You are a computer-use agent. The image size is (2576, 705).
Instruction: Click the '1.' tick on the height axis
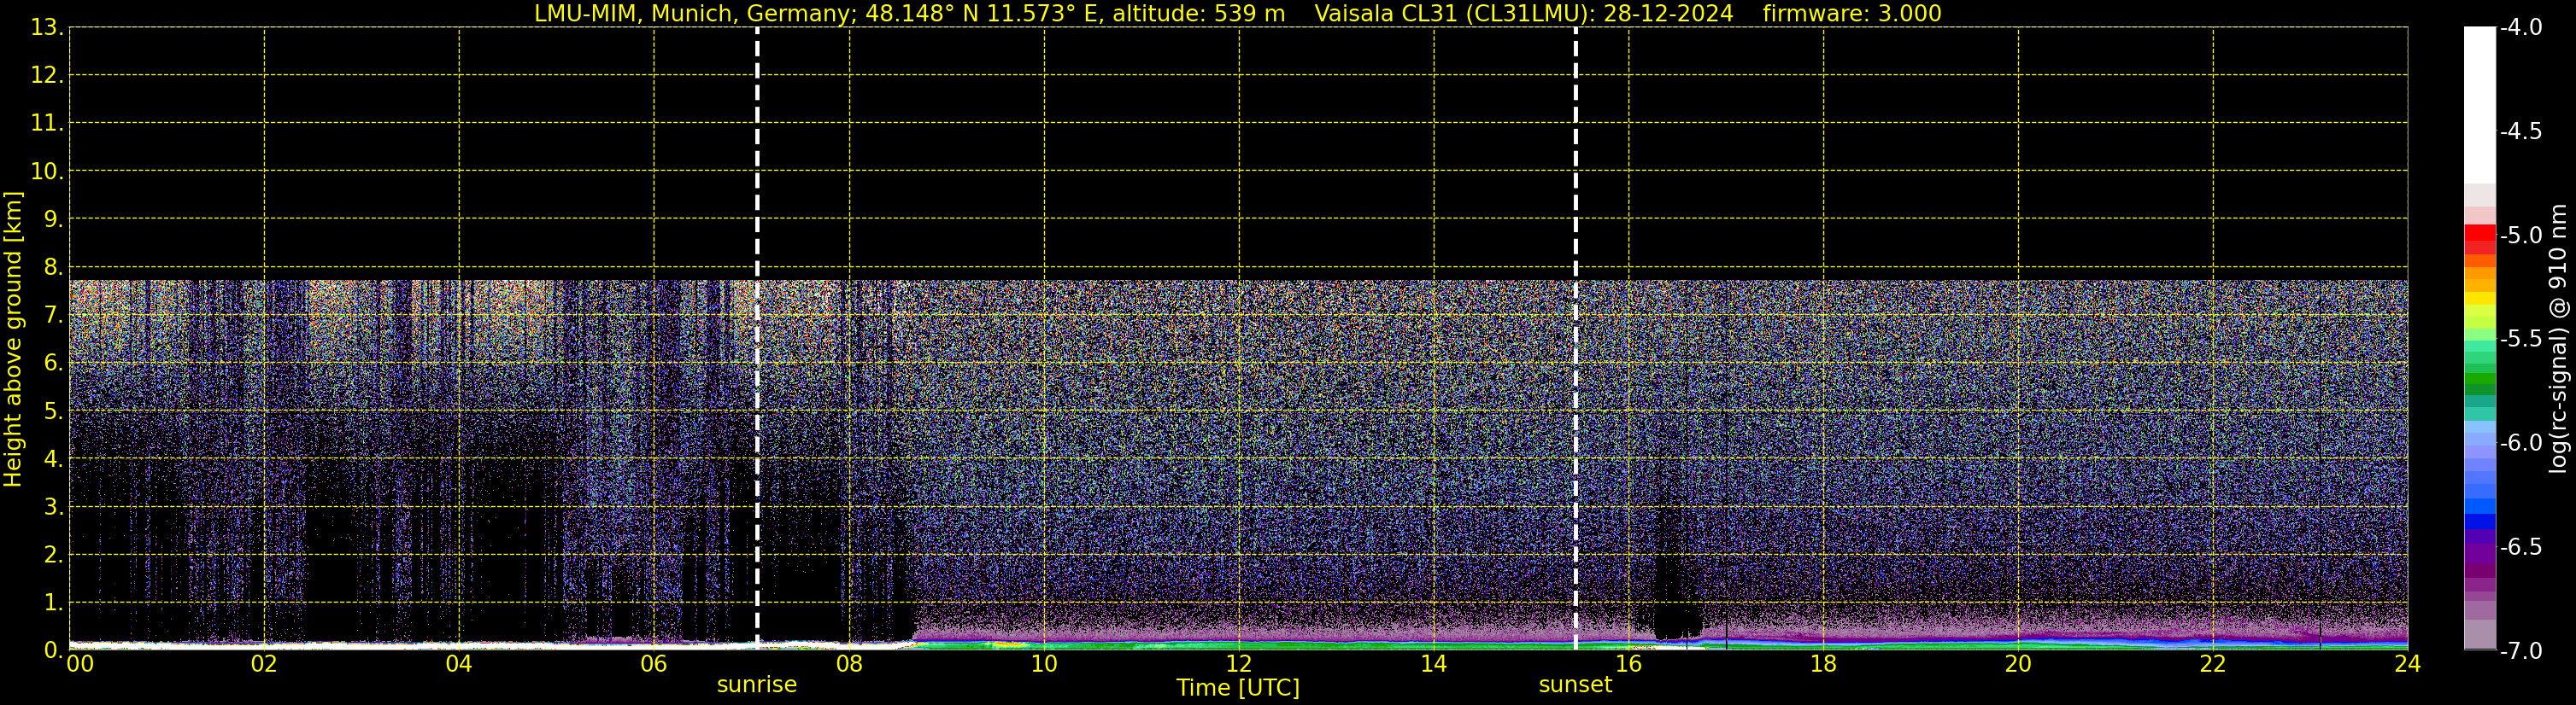tap(53, 602)
